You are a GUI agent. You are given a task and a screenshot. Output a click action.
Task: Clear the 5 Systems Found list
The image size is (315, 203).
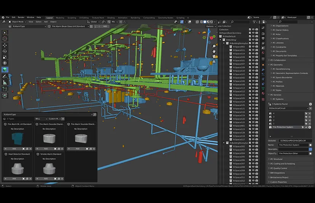point(310,104)
